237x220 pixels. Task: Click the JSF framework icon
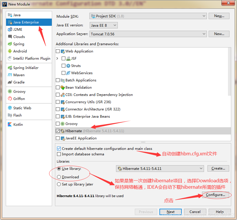pos(68,59)
